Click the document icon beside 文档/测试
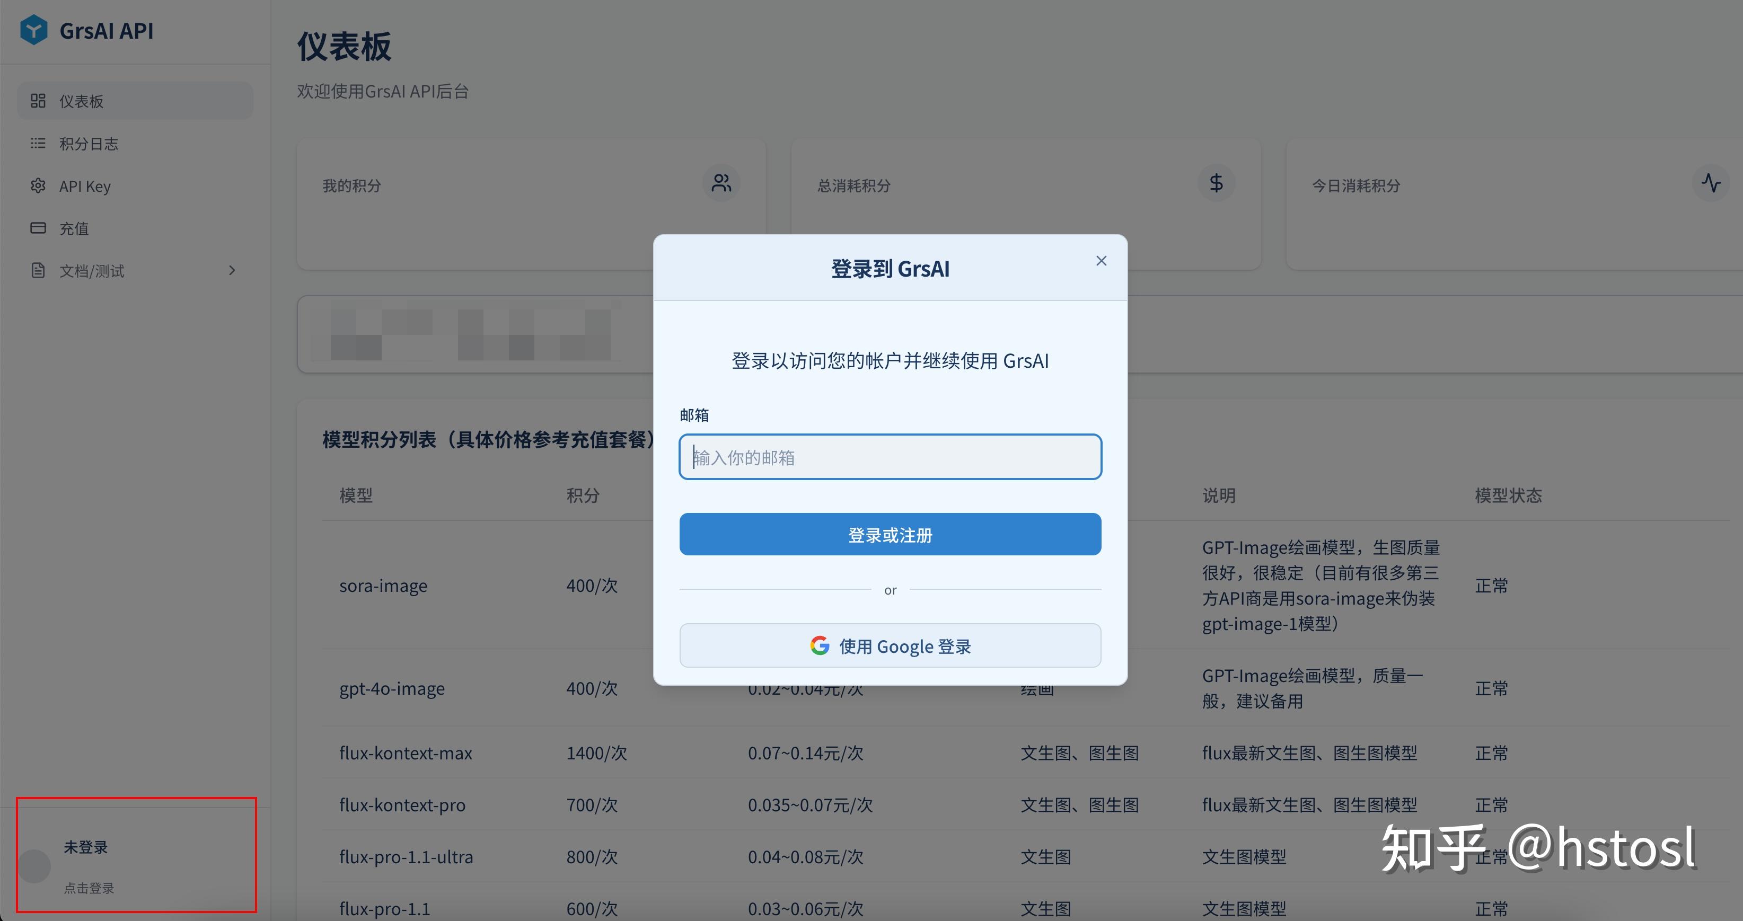 [38, 270]
